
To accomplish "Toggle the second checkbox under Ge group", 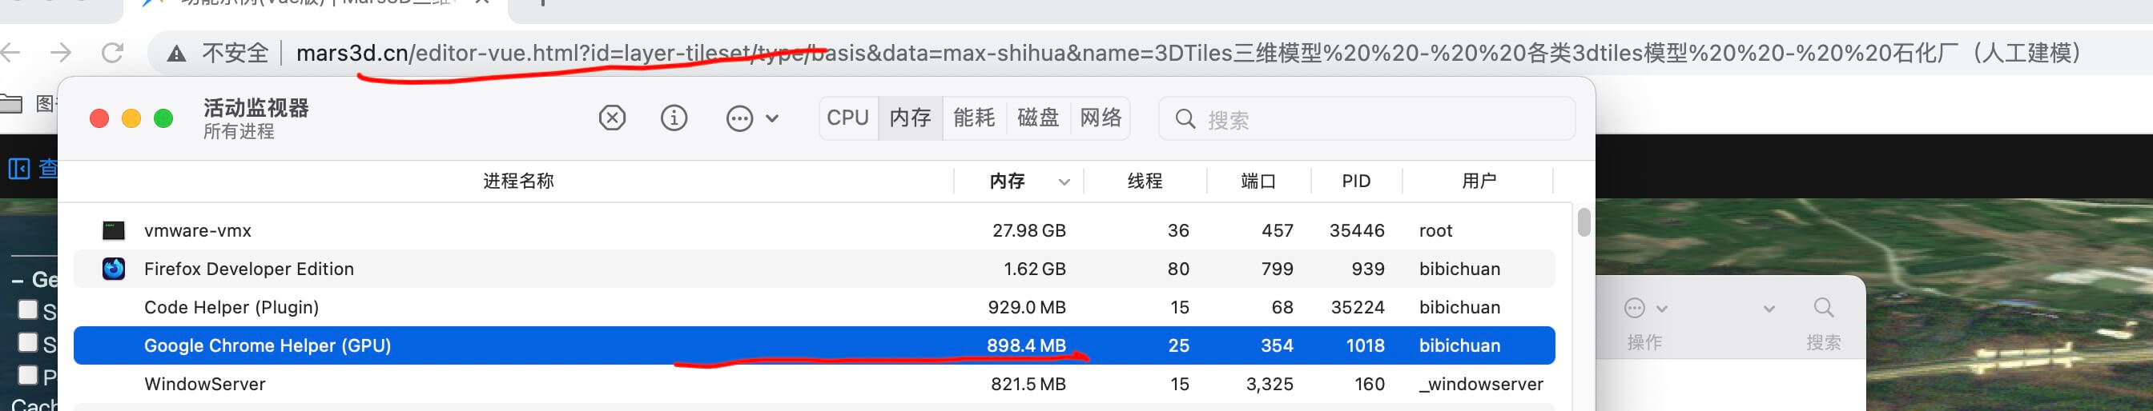I will (x=27, y=343).
